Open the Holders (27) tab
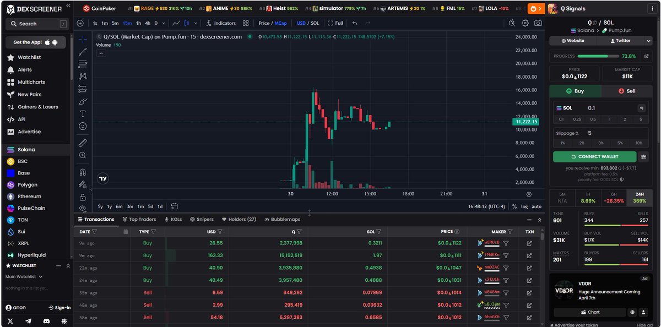661x327 pixels. click(239, 219)
